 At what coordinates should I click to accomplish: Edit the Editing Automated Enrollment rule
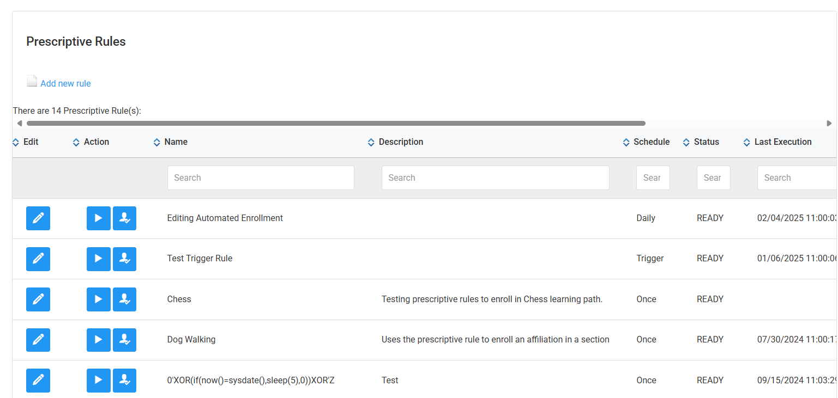38,218
